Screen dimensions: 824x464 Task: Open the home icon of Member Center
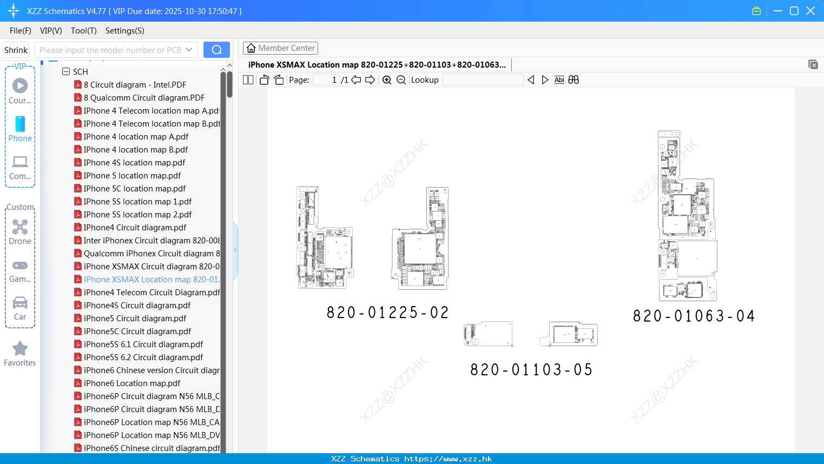pos(251,48)
